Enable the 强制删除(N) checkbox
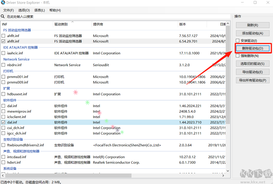273x184 pixels. tap(238, 56)
